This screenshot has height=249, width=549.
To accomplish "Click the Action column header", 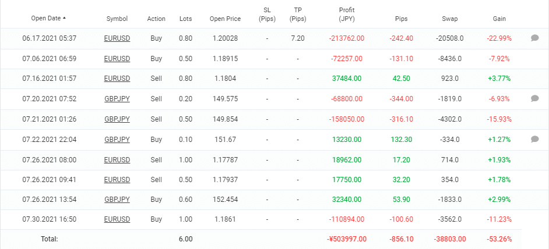I will coord(156,19).
